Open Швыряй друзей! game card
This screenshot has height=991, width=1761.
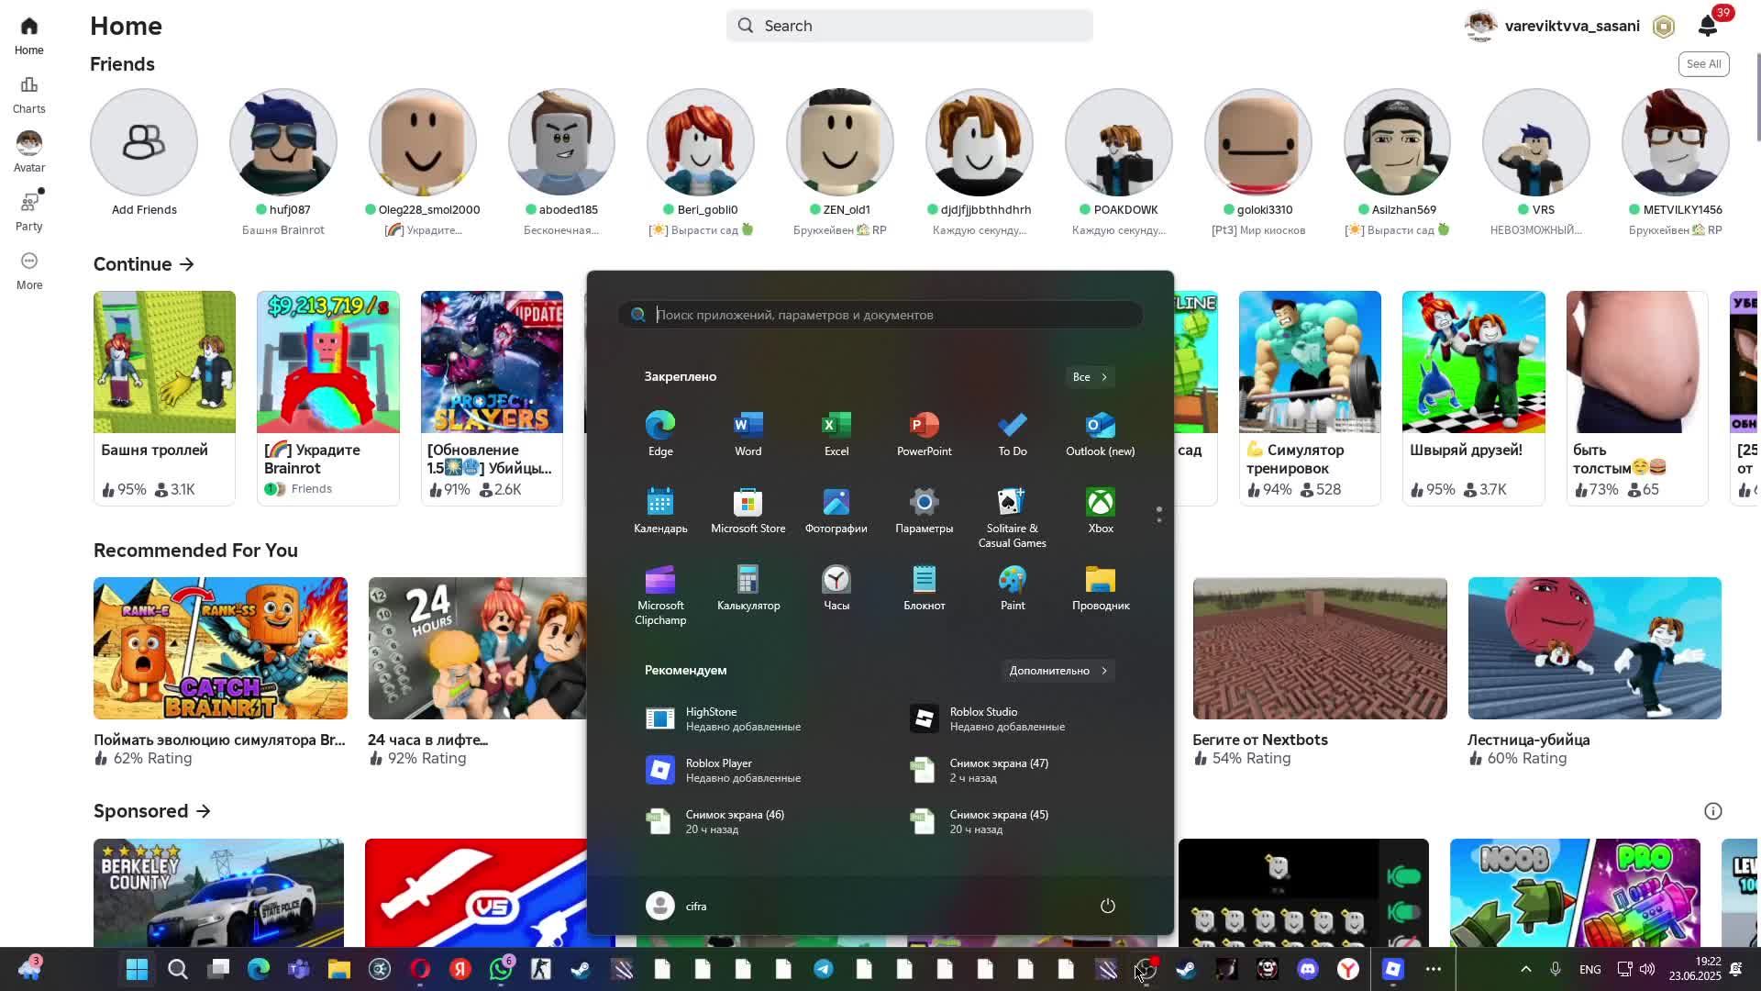point(1473,397)
